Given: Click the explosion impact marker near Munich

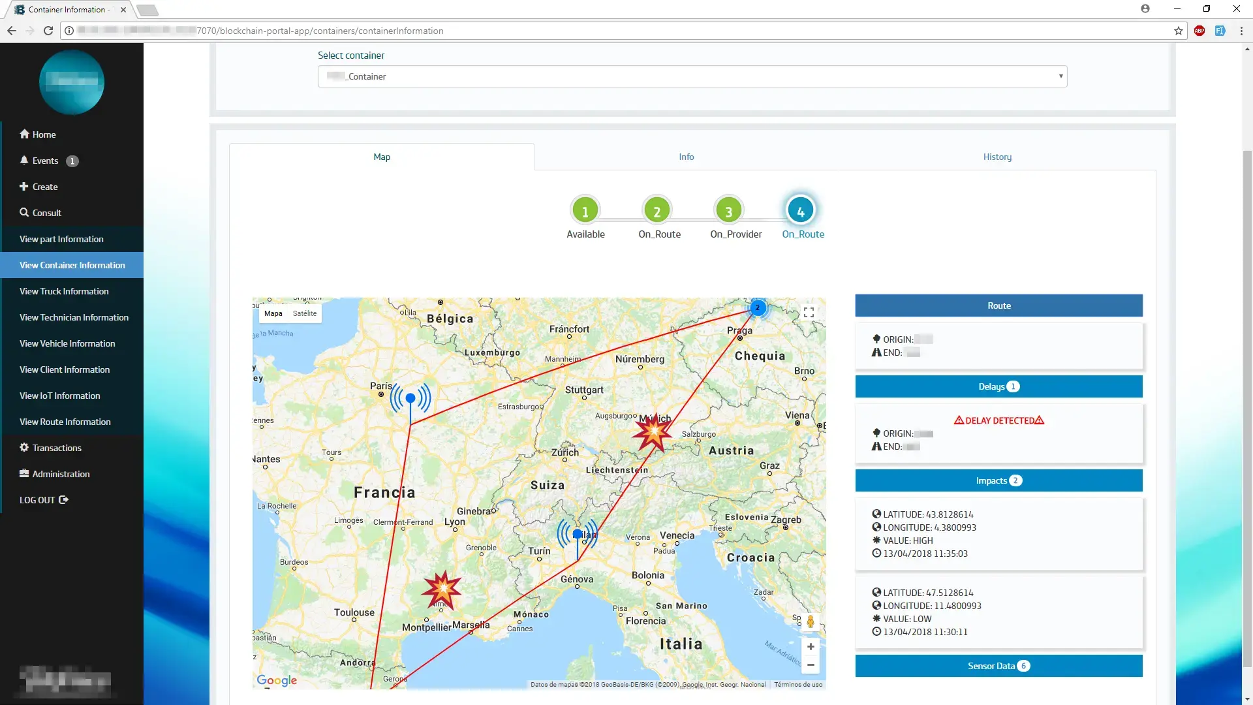Looking at the screenshot, I should click(x=653, y=432).
